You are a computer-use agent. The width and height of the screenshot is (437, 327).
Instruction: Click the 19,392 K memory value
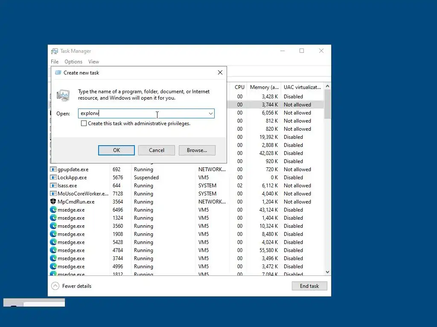pyautogui.click(x=269, y=137)
